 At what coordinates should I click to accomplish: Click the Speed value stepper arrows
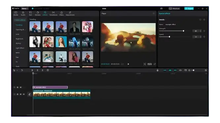point(201,37)
